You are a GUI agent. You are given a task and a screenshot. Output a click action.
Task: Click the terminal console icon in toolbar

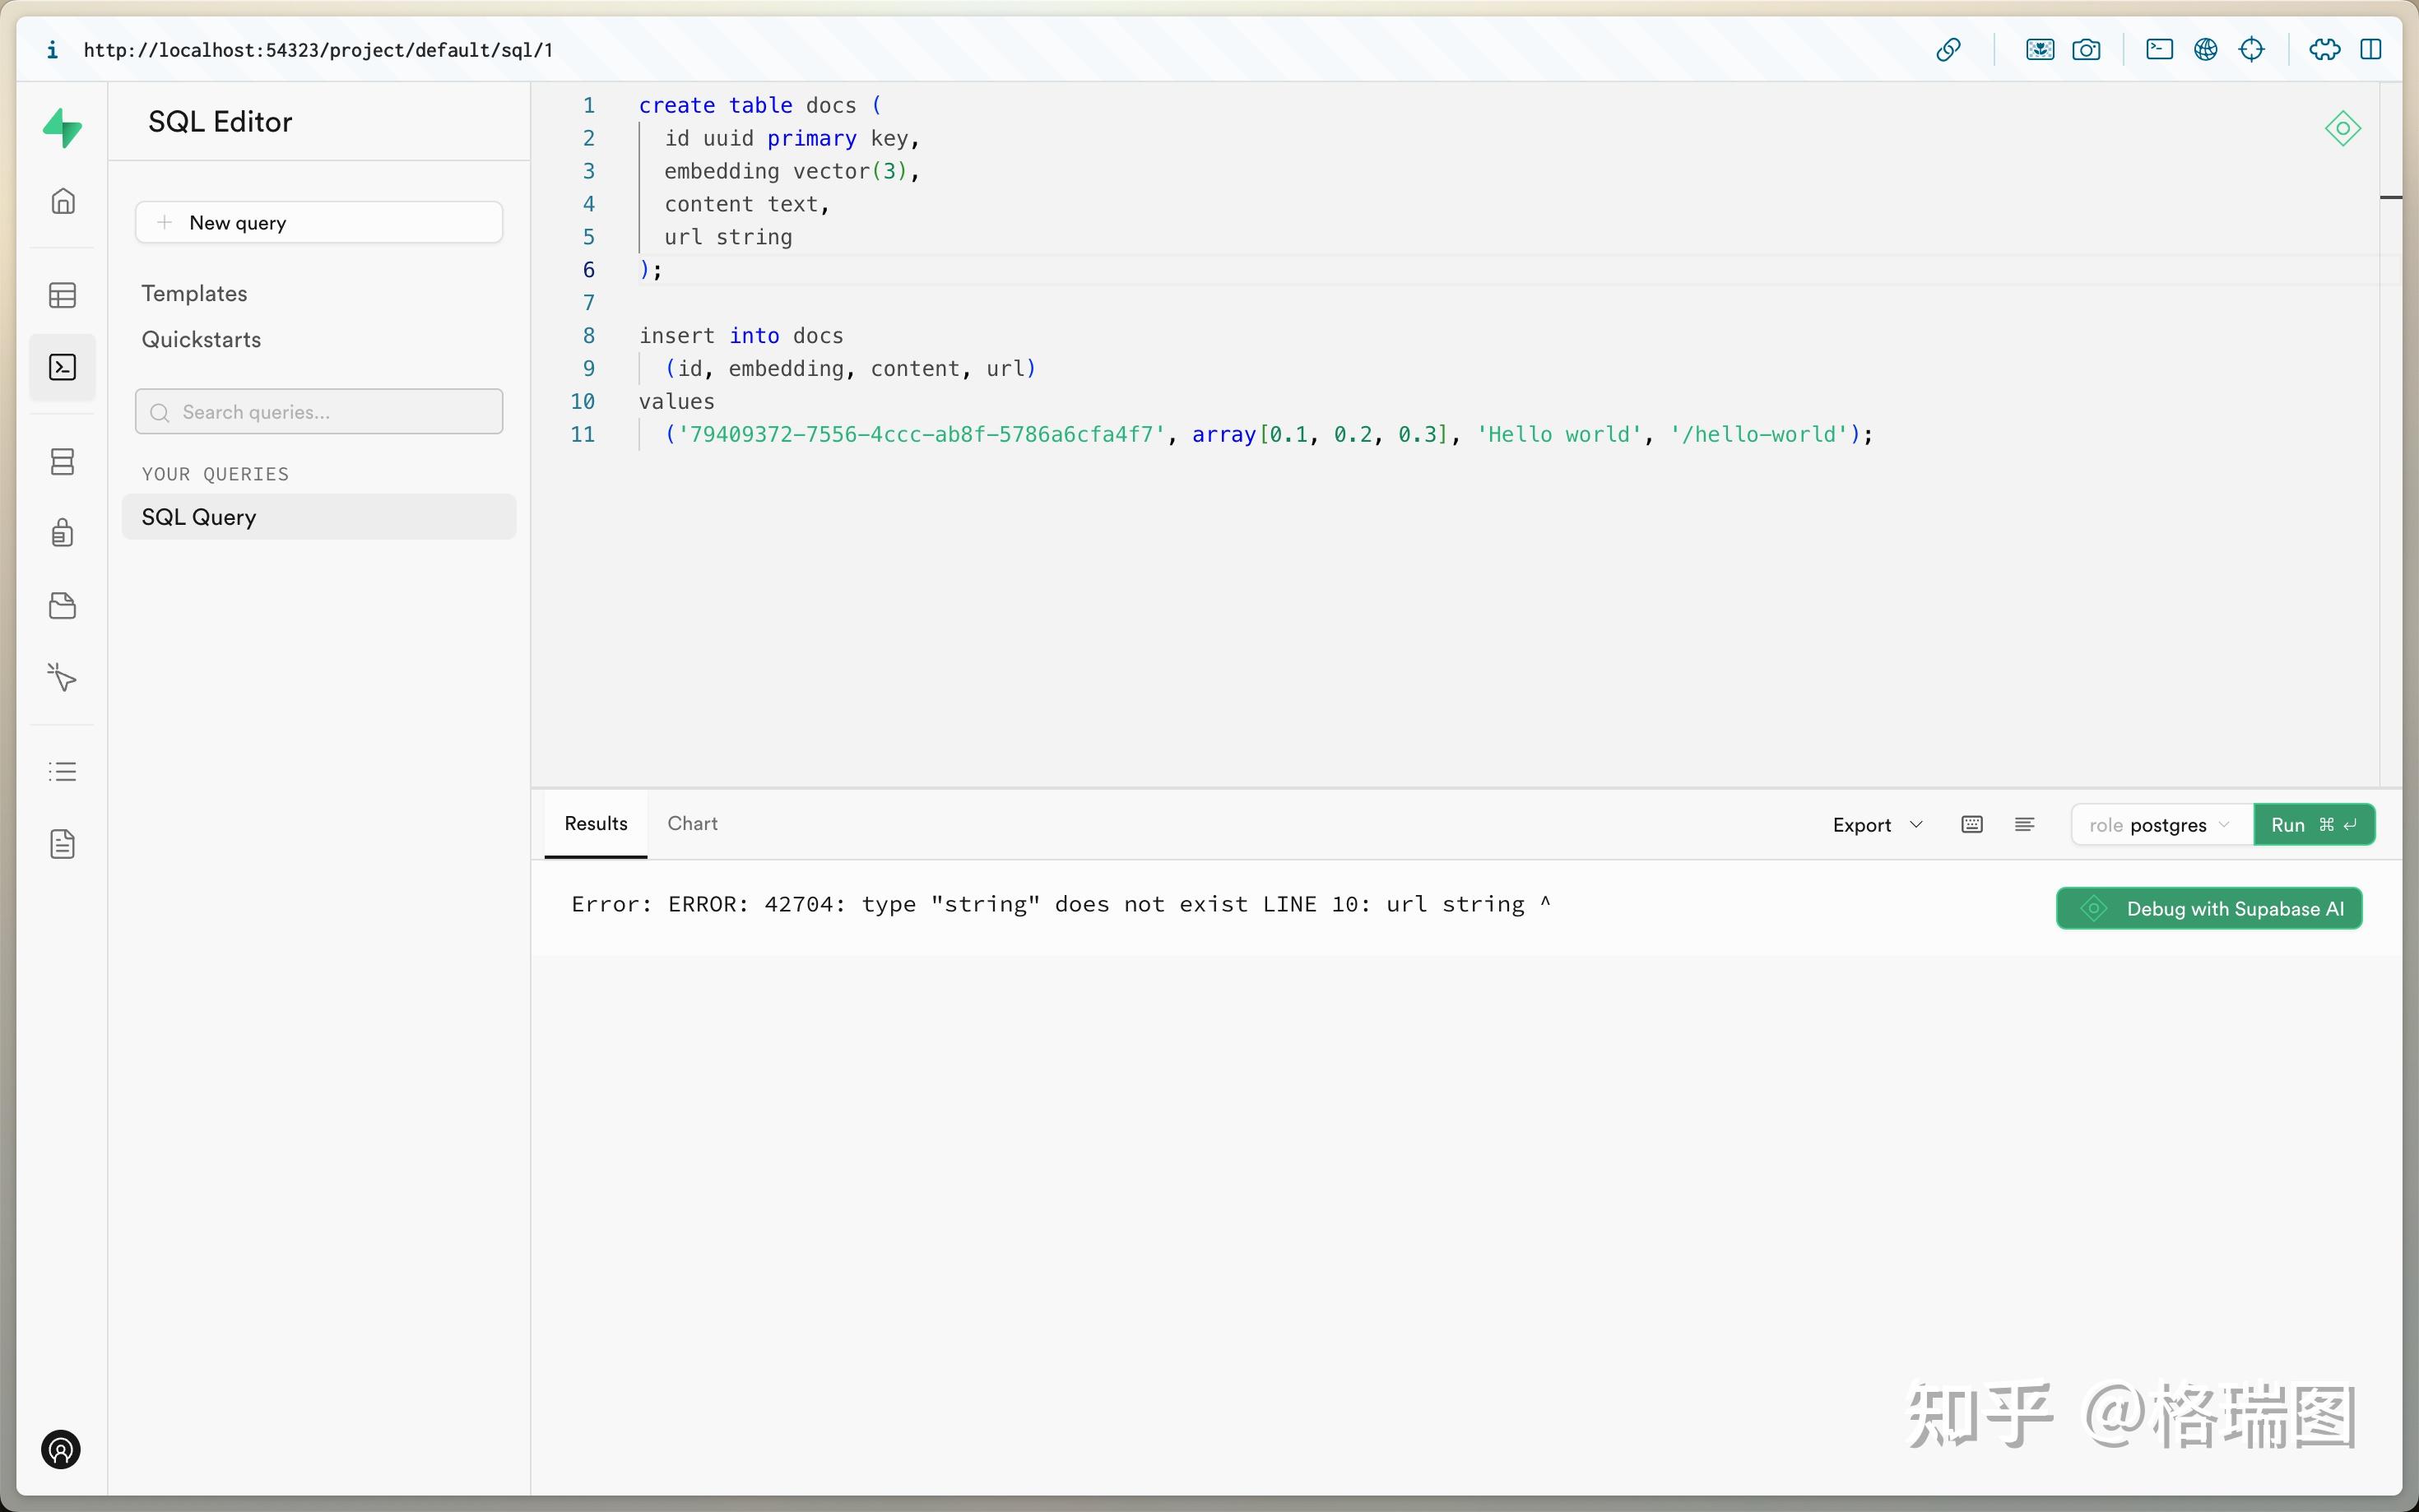2159,49
